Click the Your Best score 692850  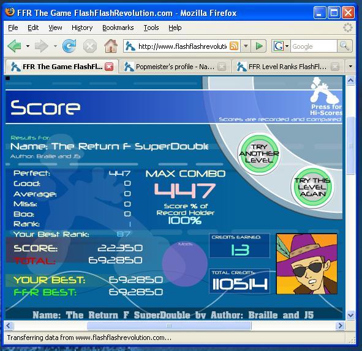point(136,280)
